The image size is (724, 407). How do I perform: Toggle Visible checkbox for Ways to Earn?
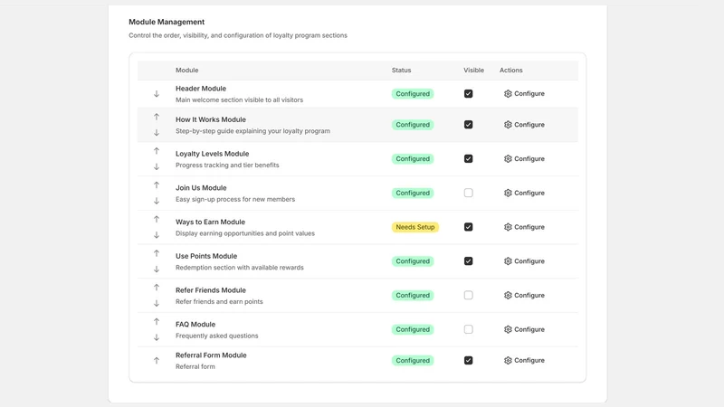[x=468, y=227]
